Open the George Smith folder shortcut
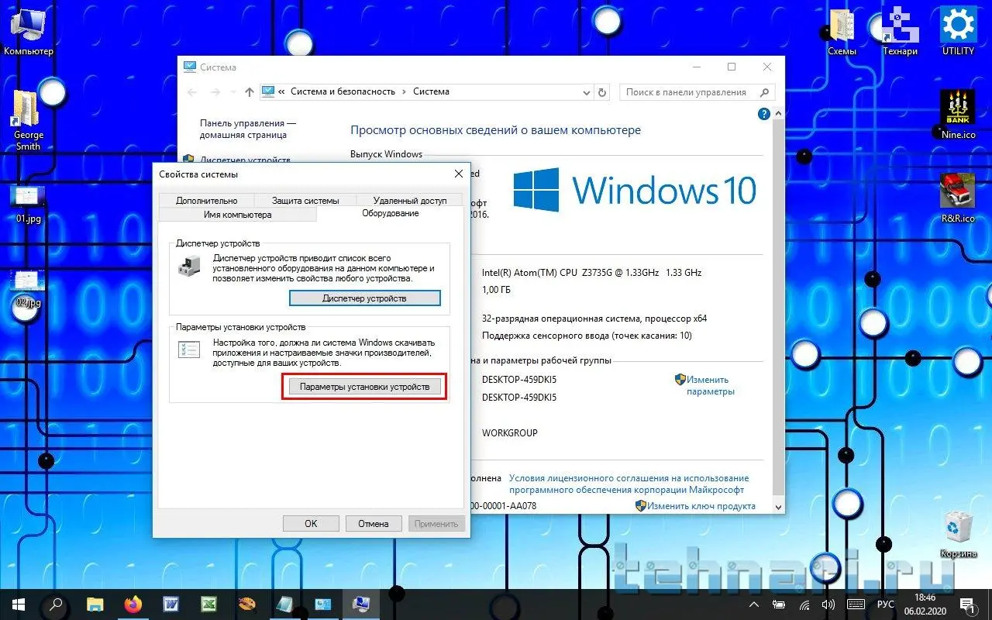Viewport: 992px width, 620px height. 28,119
